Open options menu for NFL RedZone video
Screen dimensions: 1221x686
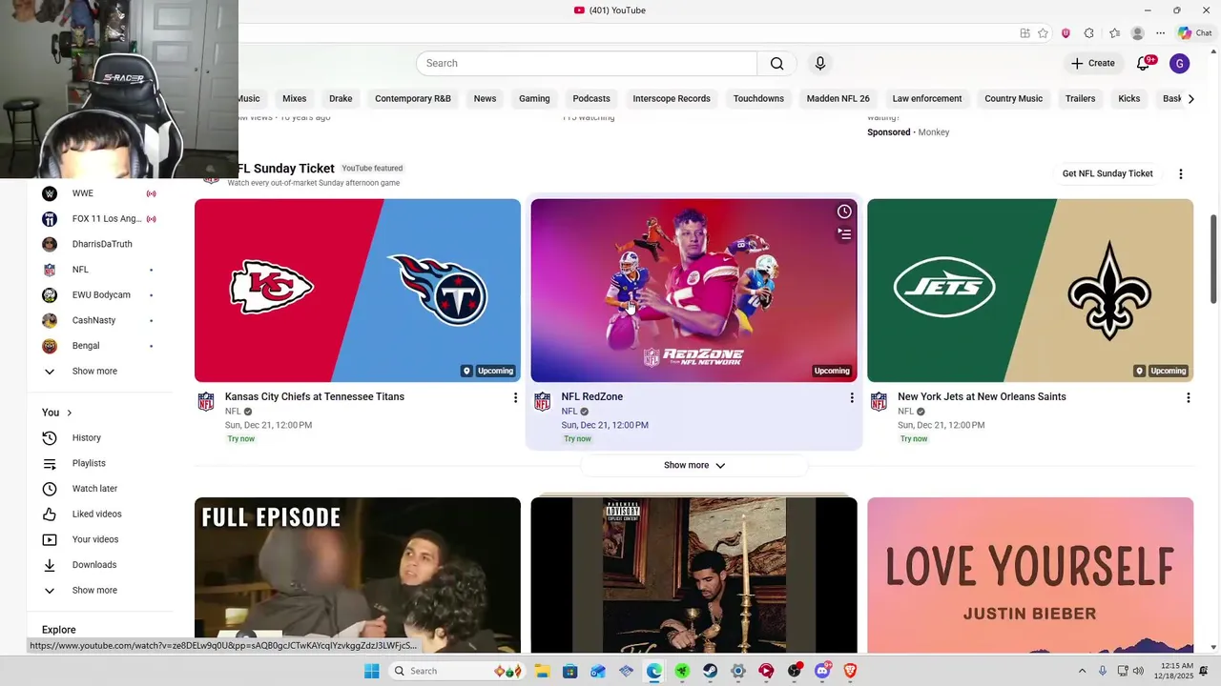852,397
